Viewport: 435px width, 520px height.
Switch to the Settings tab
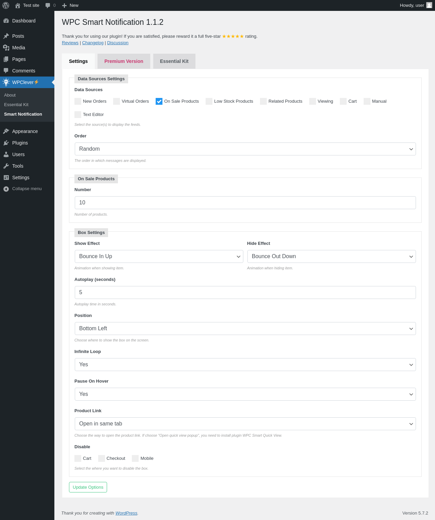click(x=78, y=61)
